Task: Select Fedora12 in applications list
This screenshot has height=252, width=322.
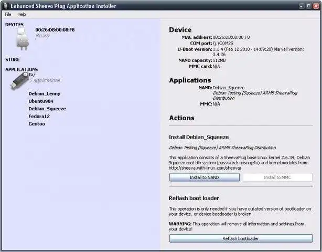Action: click(39, 117)
